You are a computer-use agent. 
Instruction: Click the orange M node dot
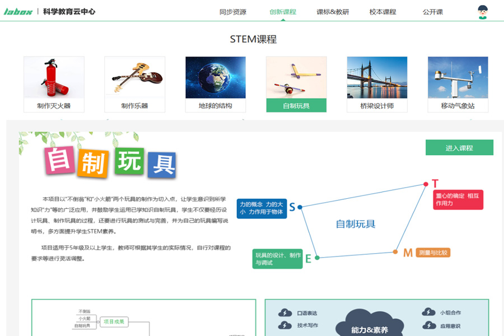pyautogui.click(x=395, y=252)
